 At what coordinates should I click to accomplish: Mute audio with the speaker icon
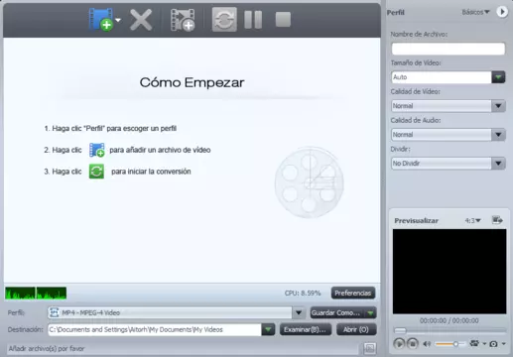(x=427, y=344)
